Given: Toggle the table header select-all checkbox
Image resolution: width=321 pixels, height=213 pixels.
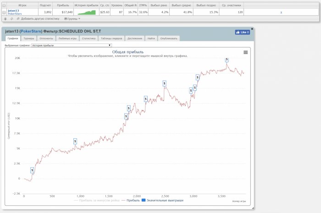Looking at the screenshot, I should click(x=4, y=5).
